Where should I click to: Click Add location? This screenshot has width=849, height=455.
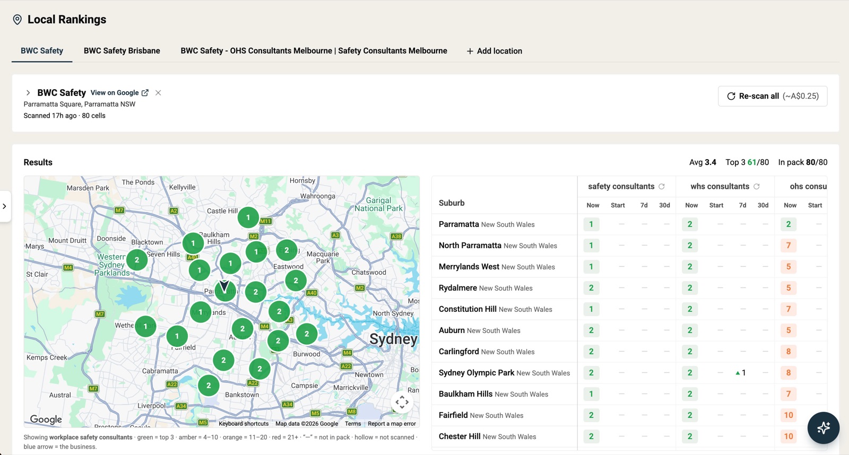coord(495,51)
